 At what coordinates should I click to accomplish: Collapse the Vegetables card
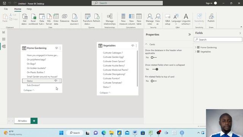tap(105, 92)
